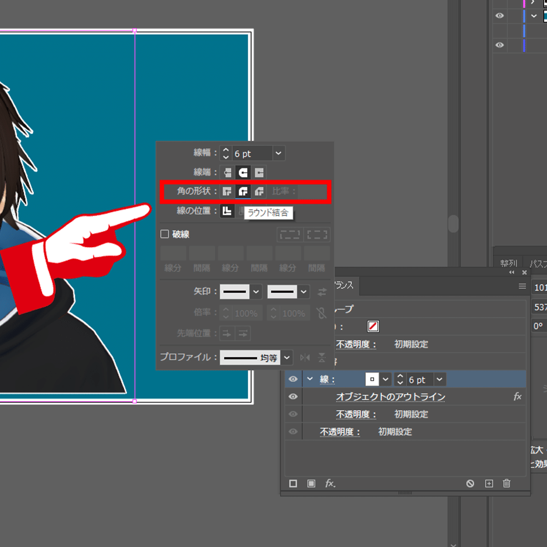547x547 pixels.
Task: Open stroke color swatch dropdown in 線 row
Action: 385,379
